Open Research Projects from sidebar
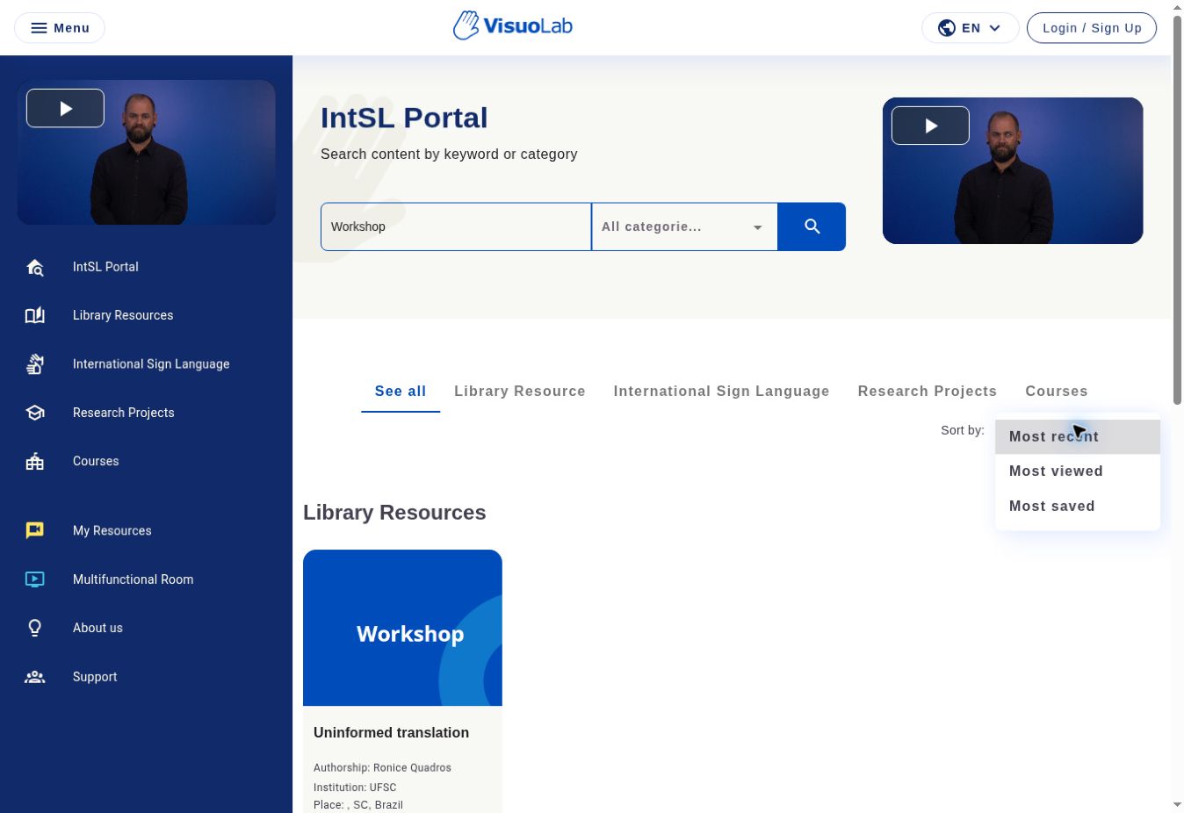Screen dimensions: 1184x813 coord(124,413)
